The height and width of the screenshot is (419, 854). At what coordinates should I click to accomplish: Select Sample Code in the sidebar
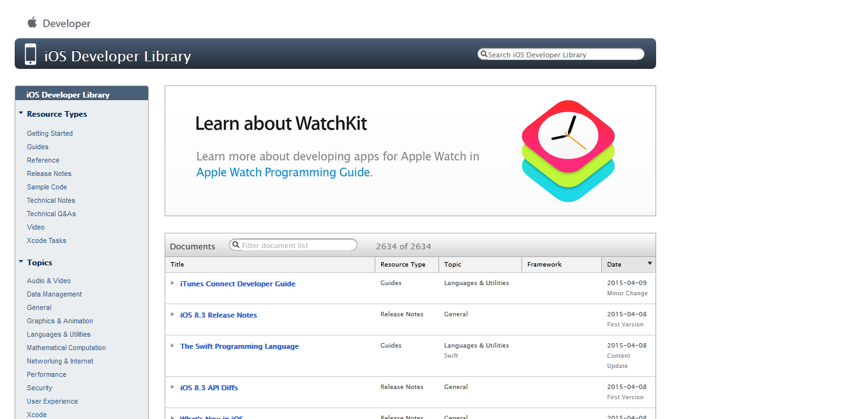(x=47, y=187)
